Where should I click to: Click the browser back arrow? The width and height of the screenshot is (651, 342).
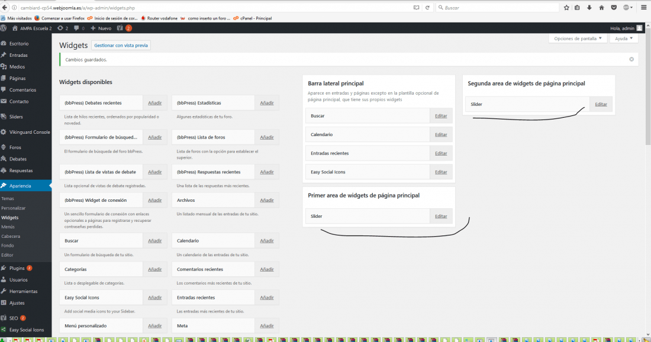coord(5,8)
